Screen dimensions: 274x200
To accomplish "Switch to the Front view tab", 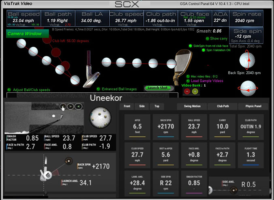I will pyautogui.click(x=127, y=106).
